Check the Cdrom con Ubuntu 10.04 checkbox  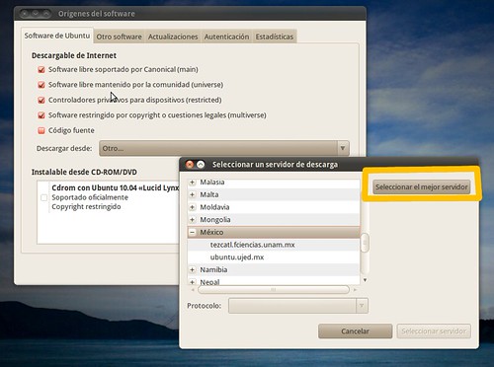click(43, 197)
